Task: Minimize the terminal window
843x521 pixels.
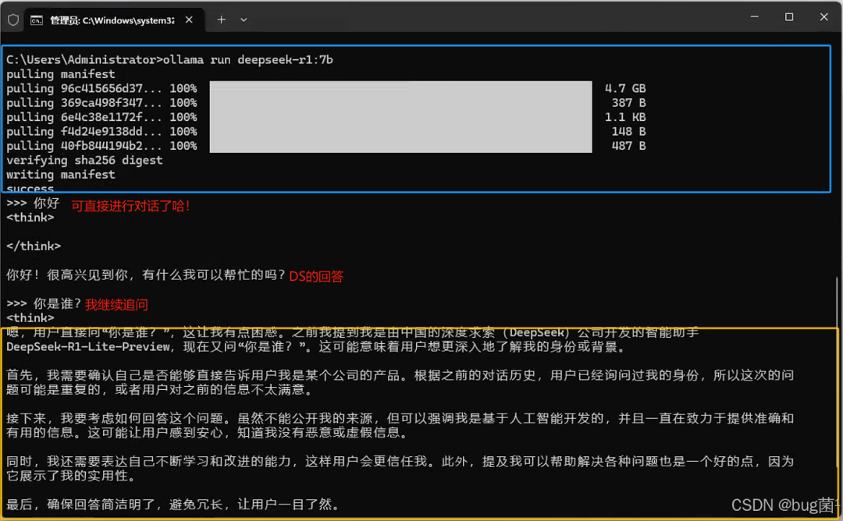Action: (x=754, y=17)
